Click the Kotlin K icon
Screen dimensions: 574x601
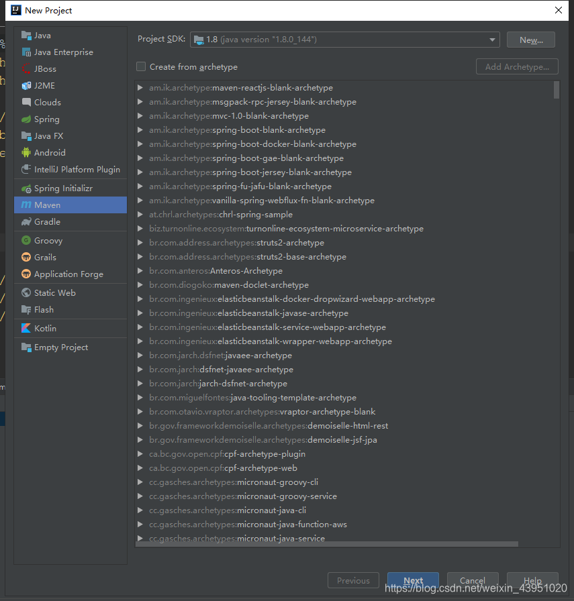click(26, 329)
